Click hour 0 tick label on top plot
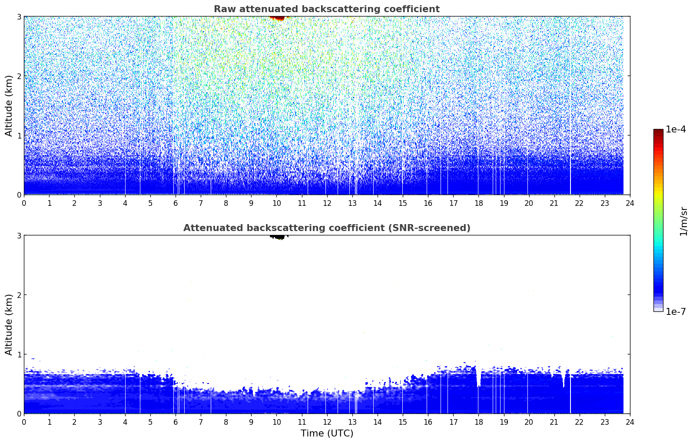 [x=24, y=203]
